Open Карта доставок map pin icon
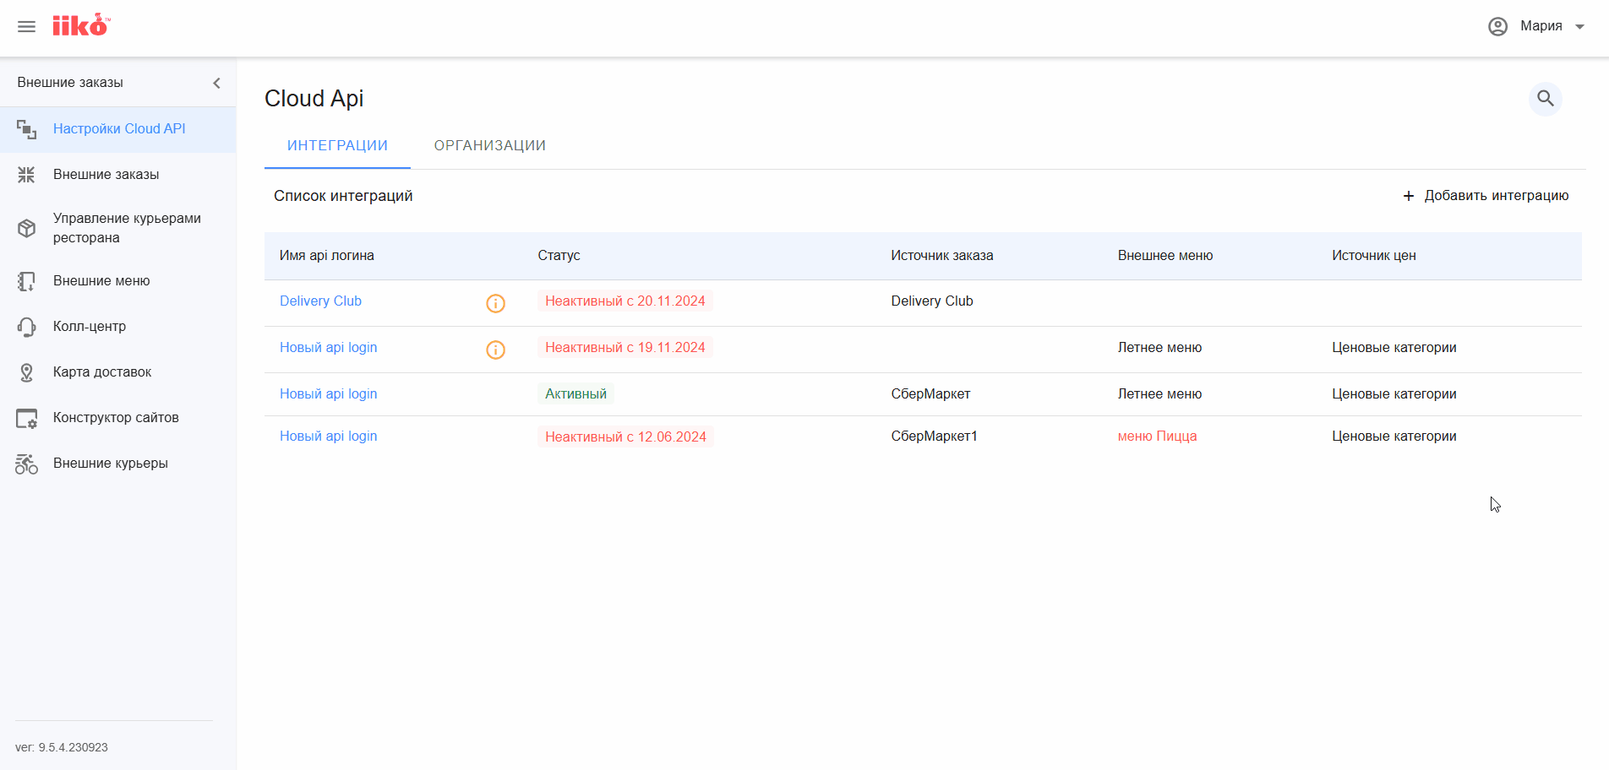This screenshot has height=770, width=1609. 26,372
